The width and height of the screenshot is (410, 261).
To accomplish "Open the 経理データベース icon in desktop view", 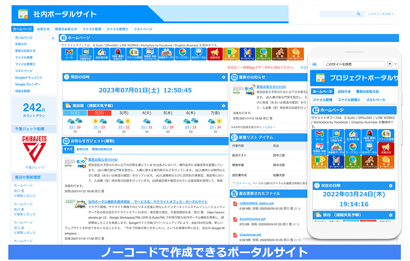I will (231, 54).
